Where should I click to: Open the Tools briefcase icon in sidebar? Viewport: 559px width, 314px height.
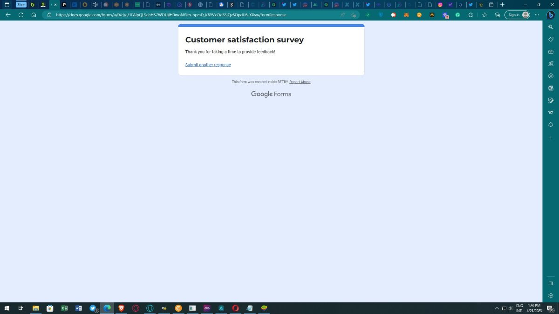coord(551,52)
